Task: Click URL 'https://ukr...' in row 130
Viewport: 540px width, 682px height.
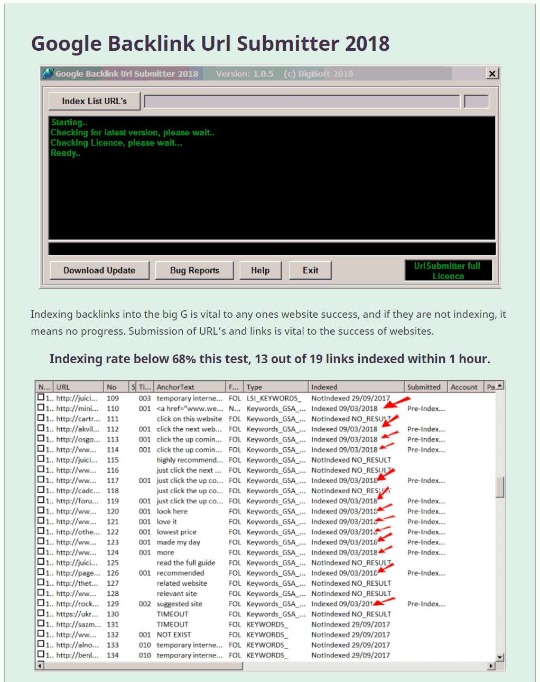Action: coord(77,614)
